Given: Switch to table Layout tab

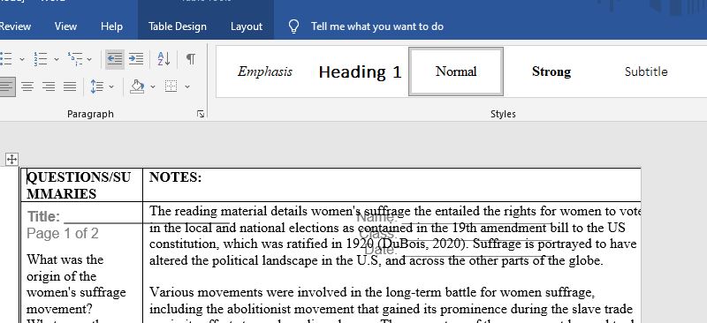Looking at the screenshot, I should pyautogui.click(x=247, y=26).
